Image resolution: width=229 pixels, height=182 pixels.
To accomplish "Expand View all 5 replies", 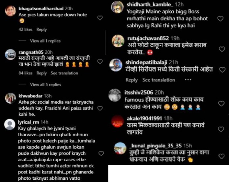I will 45,85.
